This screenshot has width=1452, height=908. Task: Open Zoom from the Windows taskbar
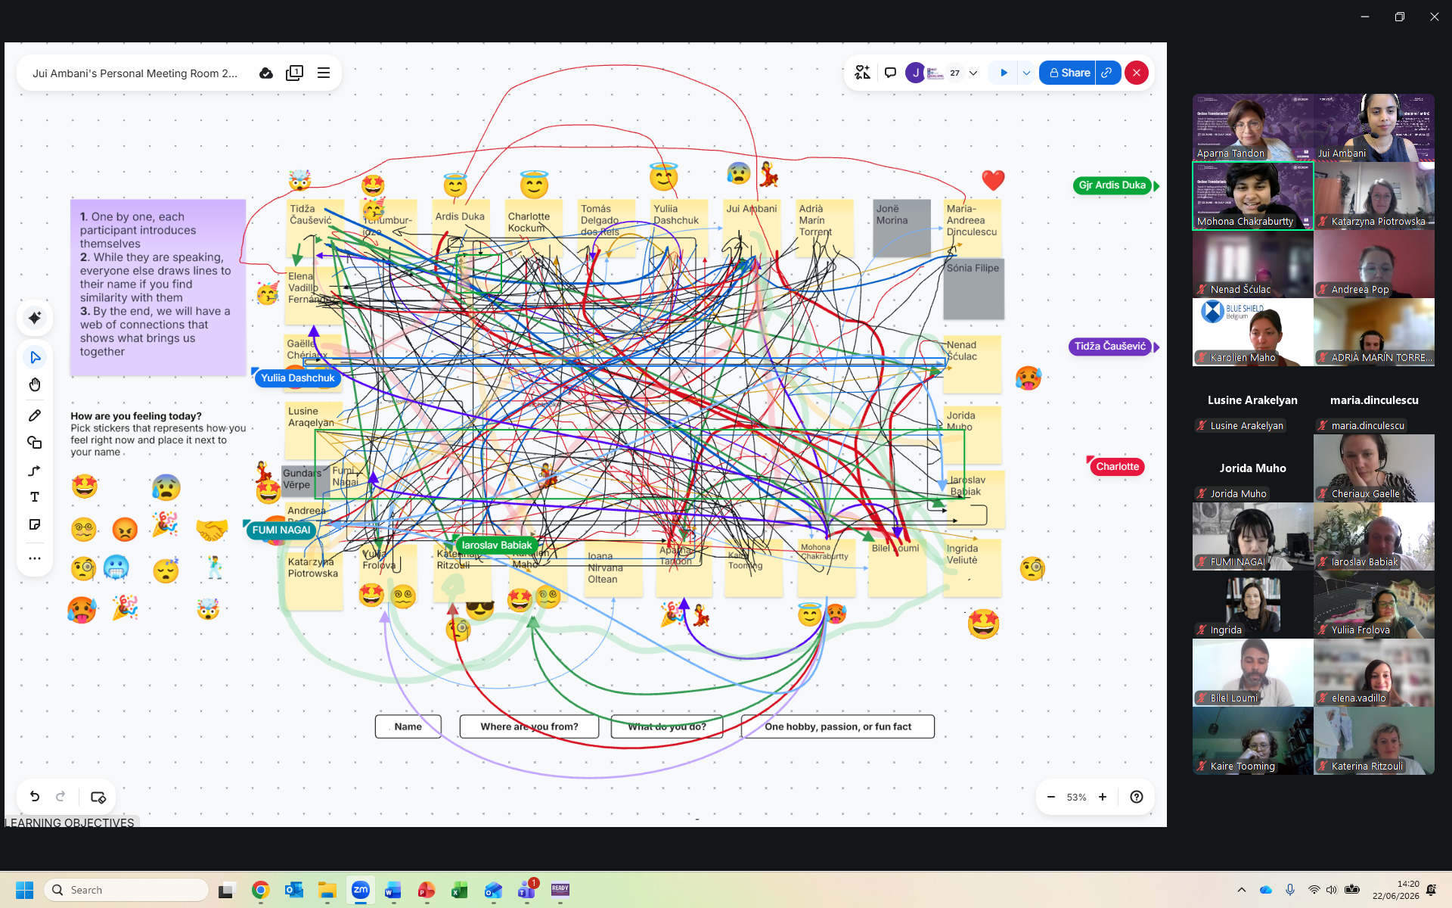361,890
